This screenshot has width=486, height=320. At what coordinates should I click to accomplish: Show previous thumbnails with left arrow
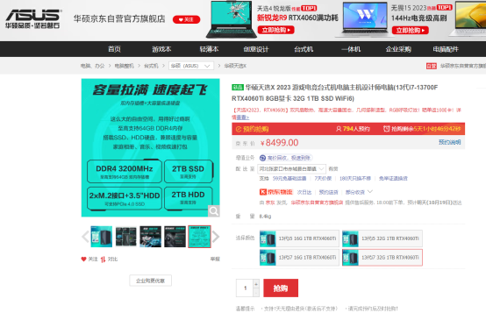pyautogui.click(x=85, y=237)
